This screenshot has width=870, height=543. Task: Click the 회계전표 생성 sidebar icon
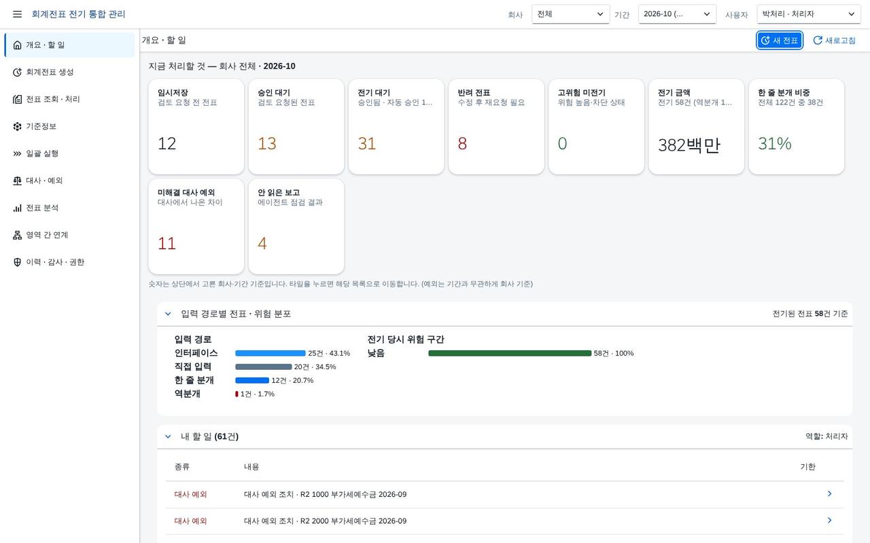click(17, 72)
